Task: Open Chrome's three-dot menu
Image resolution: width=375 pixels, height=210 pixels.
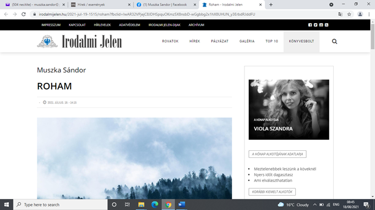Action: (369, 14)
